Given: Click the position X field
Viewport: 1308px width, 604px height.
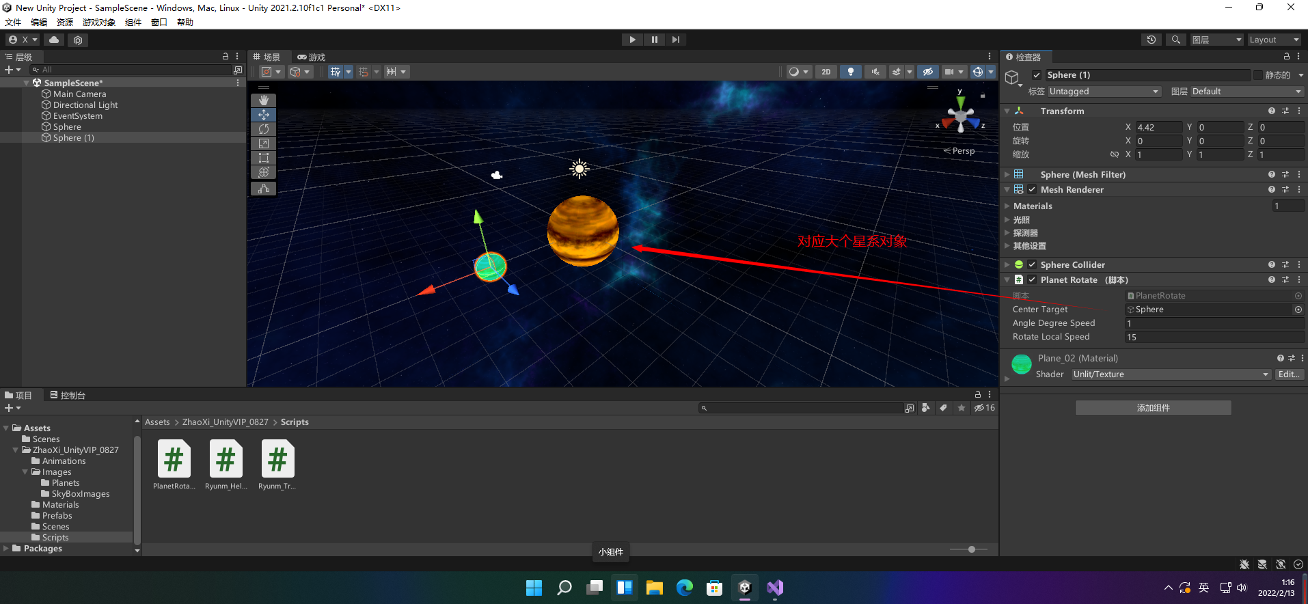Looking at the screenshot, I should (1159, 128).
